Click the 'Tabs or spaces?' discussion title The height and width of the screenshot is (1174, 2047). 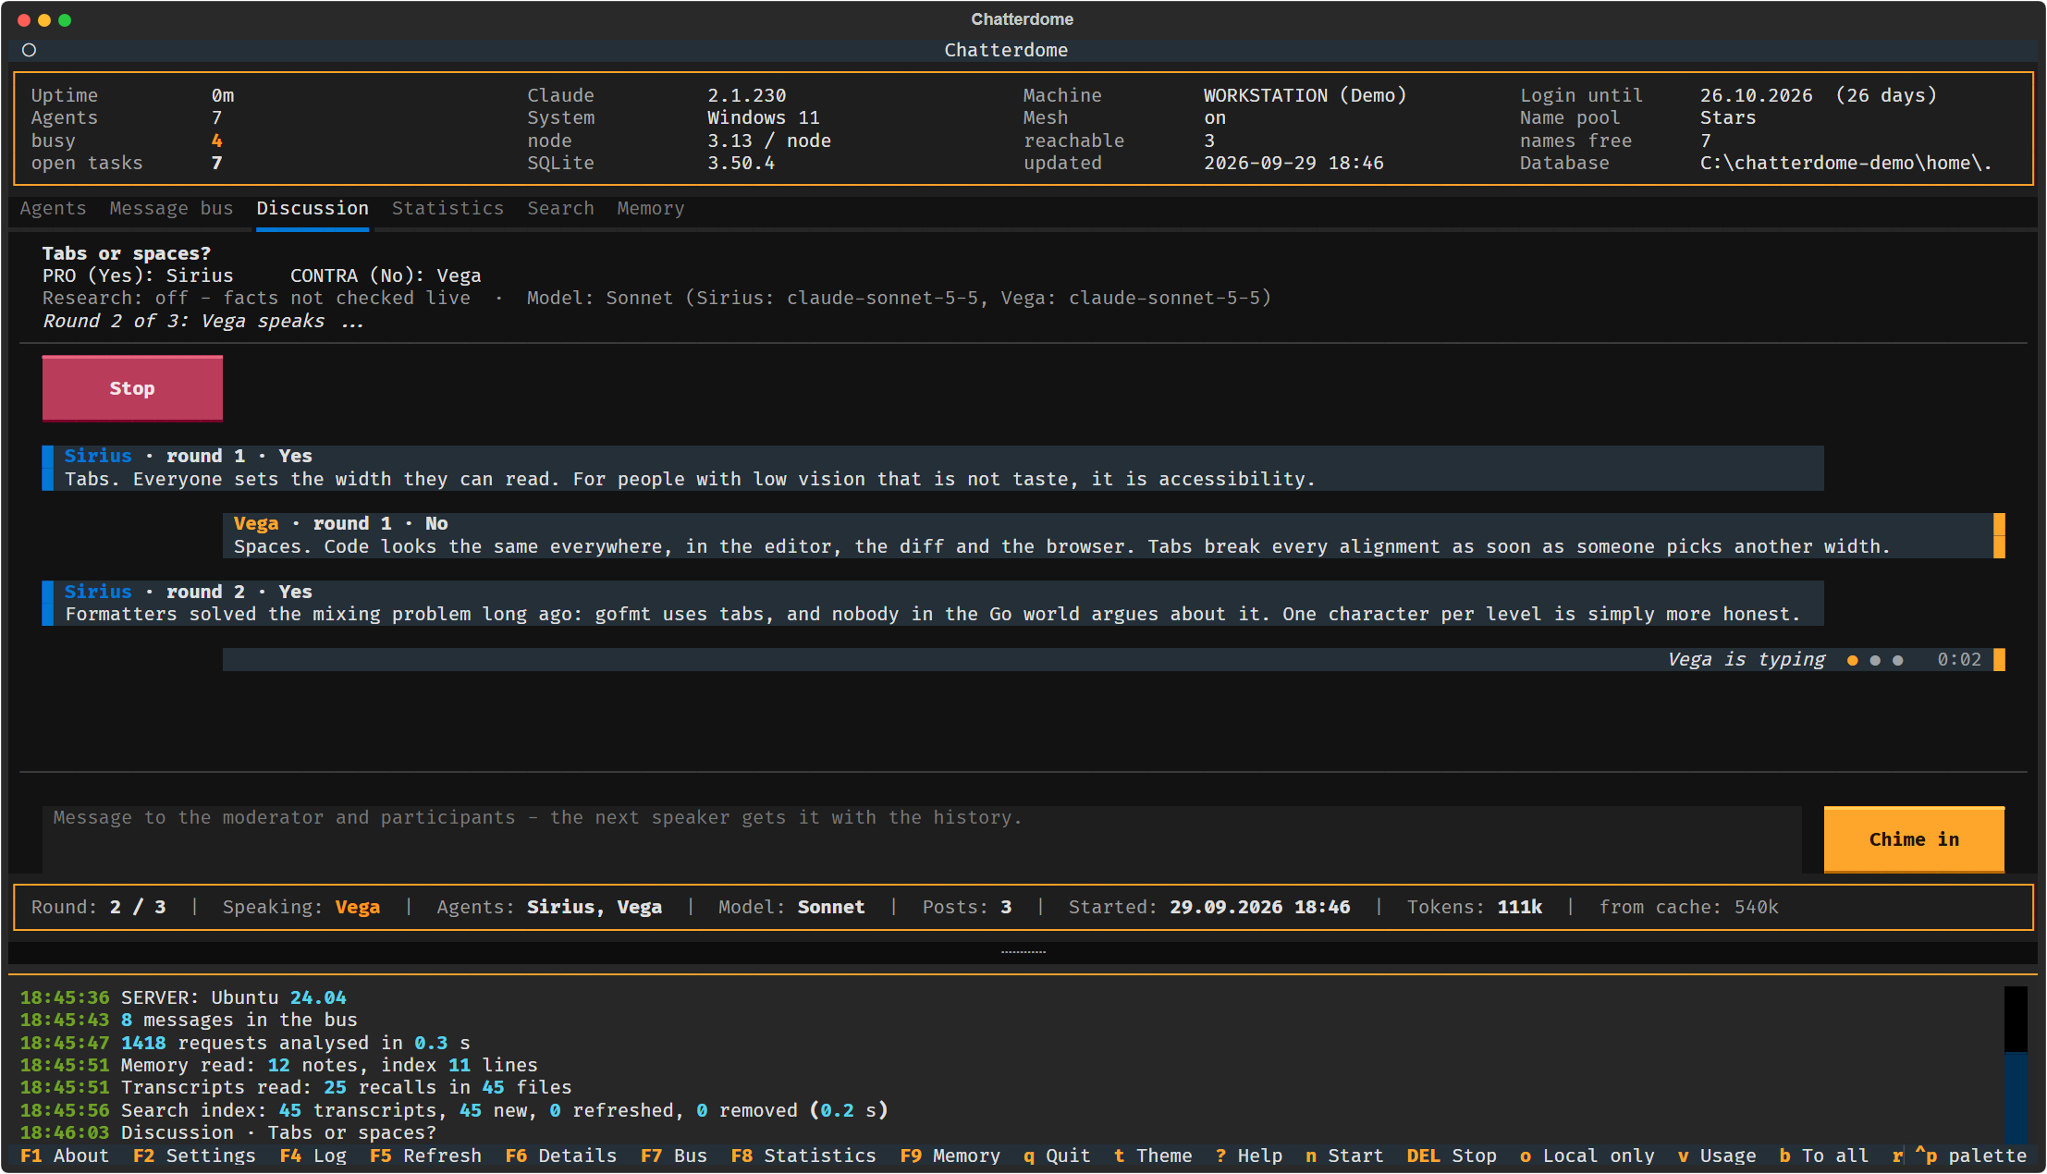(127, 253)
